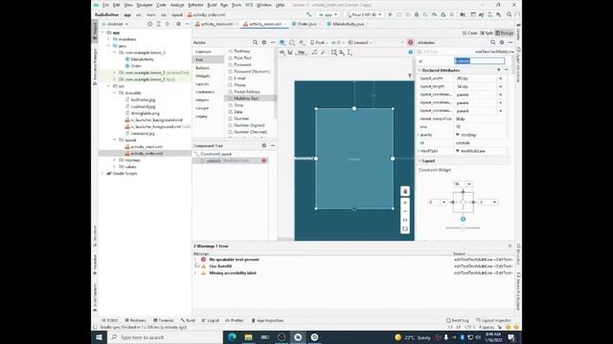The height and width of the screenshot is (344, 613).
Task: Collapse the Declared Attributes section
Action: 420,70
